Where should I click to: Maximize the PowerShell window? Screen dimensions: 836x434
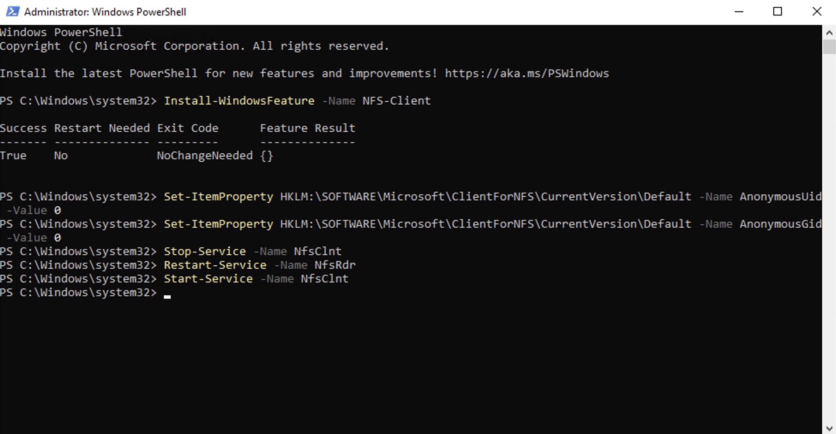(x=777, y=12)
